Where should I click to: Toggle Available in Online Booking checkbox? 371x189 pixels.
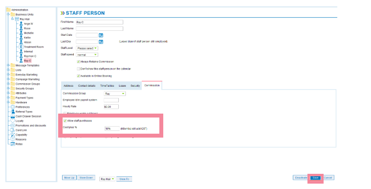pos(78,76)
